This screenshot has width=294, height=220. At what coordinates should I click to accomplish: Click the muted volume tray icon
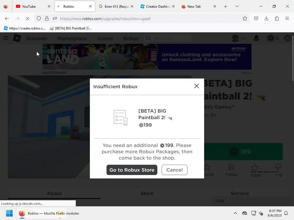[261, 213]
